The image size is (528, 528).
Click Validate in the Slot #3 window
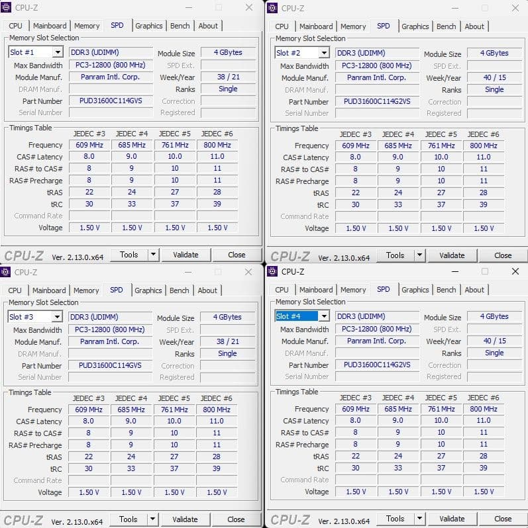185,519
